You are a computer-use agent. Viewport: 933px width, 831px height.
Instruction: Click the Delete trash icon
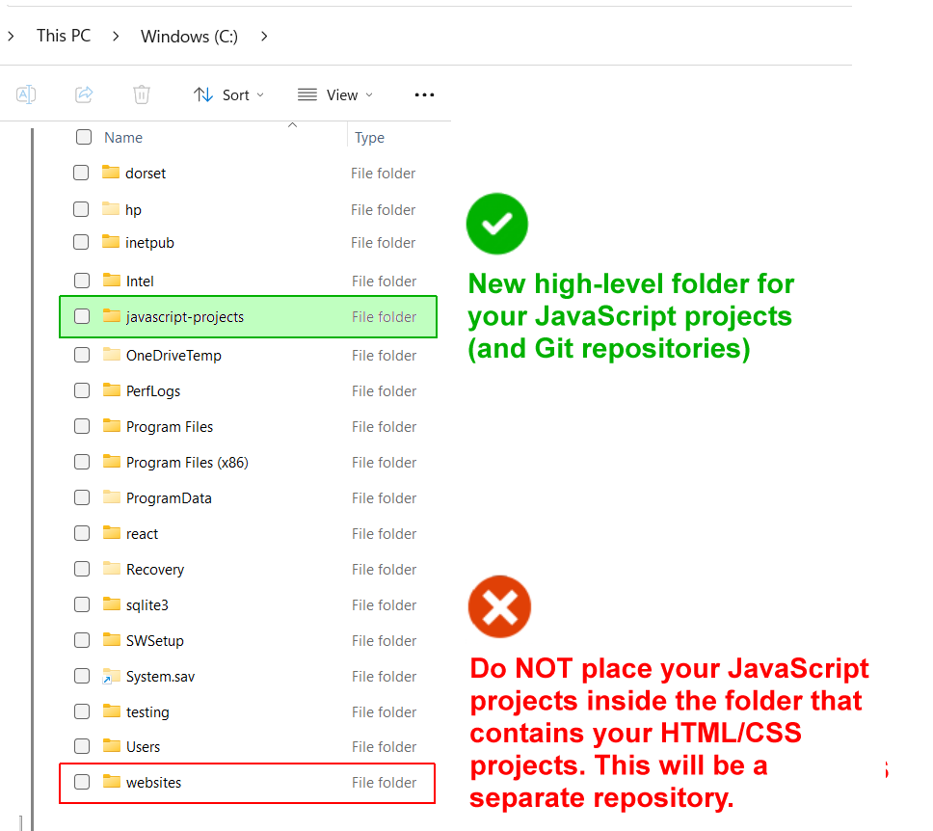142,94
